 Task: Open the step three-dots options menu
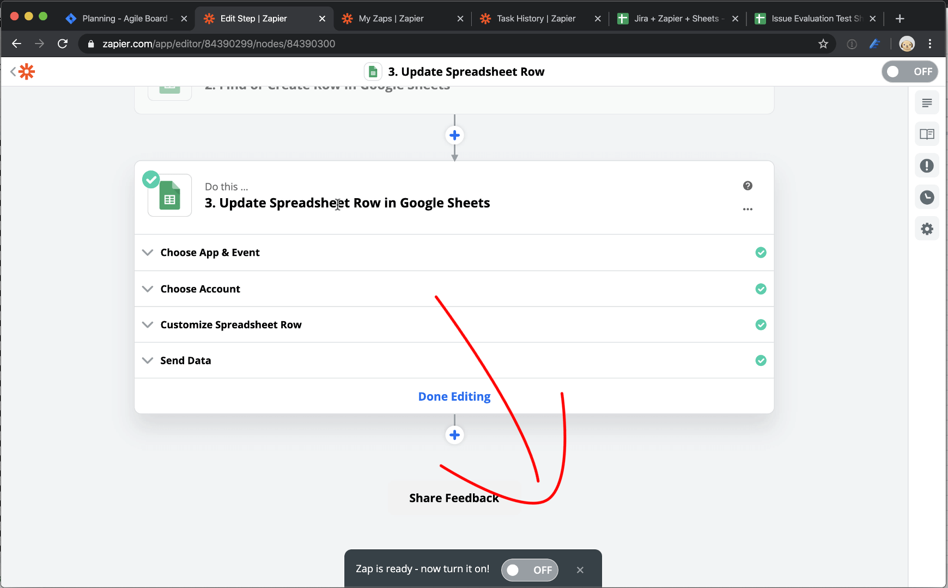point(748,209)
